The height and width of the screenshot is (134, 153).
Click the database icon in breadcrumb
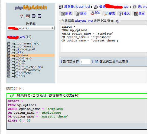click(x=96, y=7)
